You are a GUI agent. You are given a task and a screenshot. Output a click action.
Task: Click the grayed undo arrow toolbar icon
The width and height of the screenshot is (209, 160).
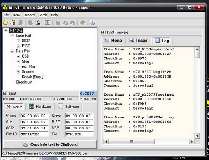tap(73, 23)
